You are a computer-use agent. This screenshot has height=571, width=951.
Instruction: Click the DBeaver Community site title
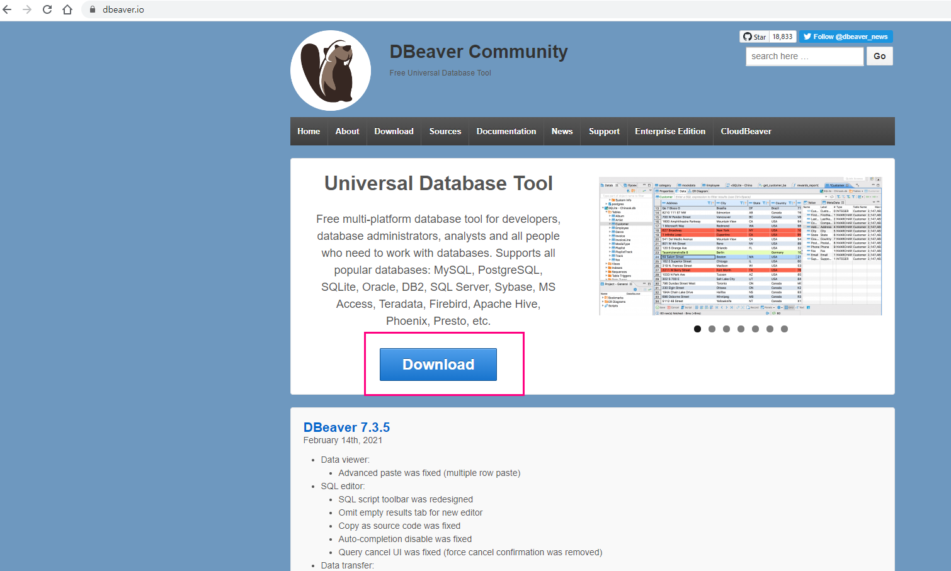(479, 52)
